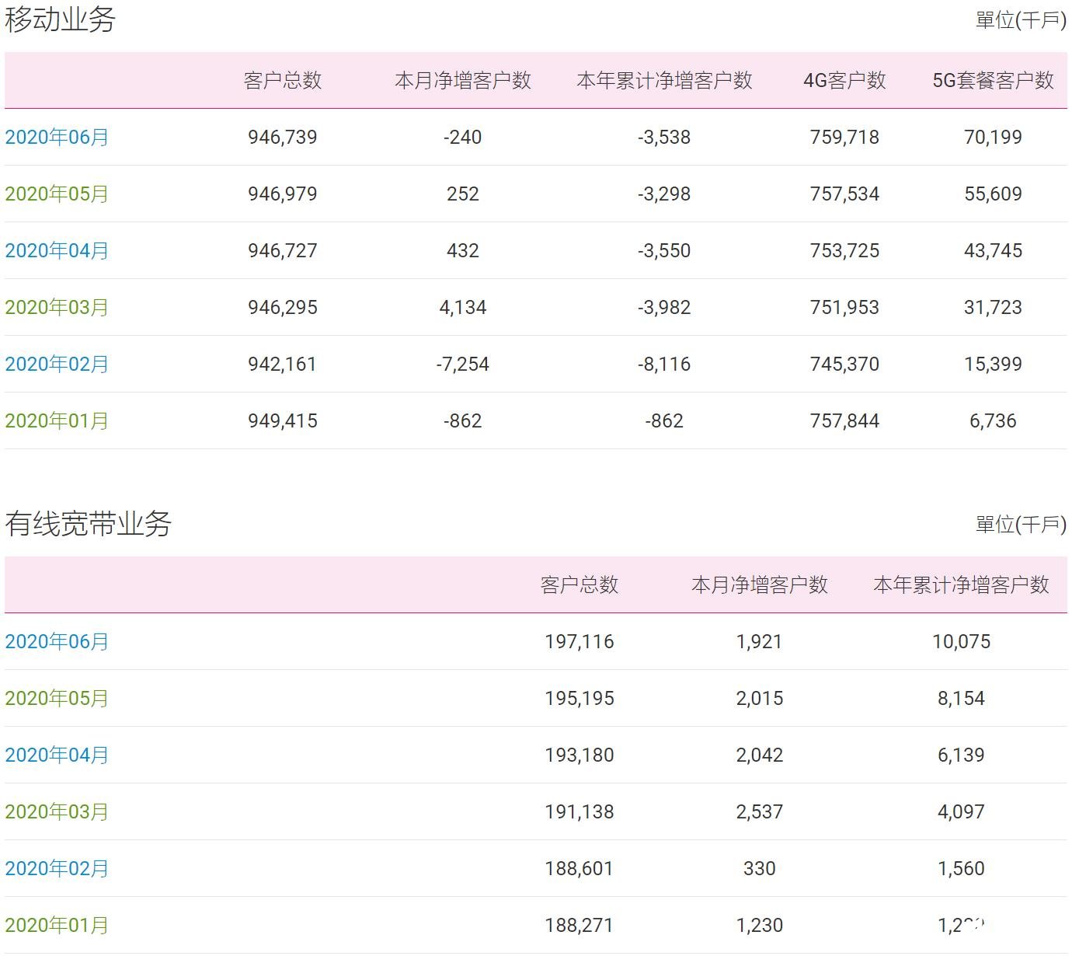
Task: Click the 客户总数 column header in mobile table
Action: (x=284, y=80)
